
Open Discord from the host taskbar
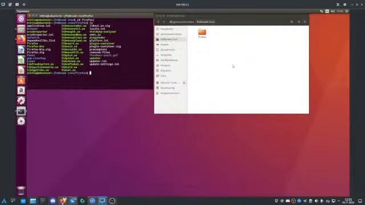tap(53, 201)
